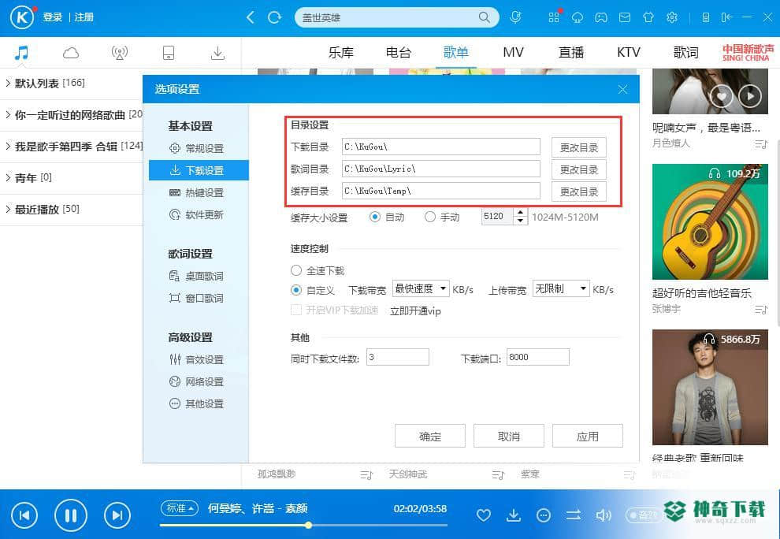Open the KTV tab

tap(628, 52)
